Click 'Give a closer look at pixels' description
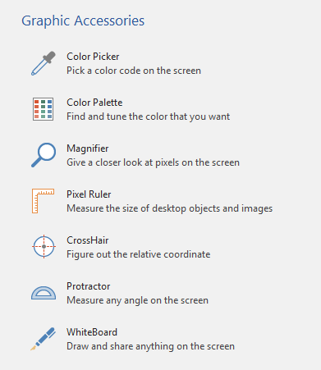321x370 pixels. click(x=154, y=162)
